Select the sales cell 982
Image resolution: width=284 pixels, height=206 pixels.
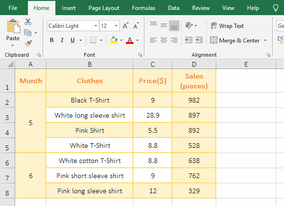click(194, 100)
